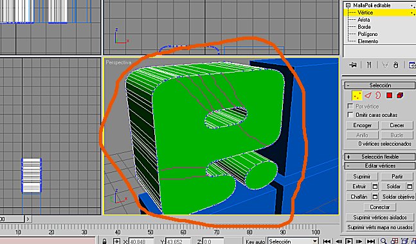Click Soldar objetivo button
416x244 pixels.
398,197
